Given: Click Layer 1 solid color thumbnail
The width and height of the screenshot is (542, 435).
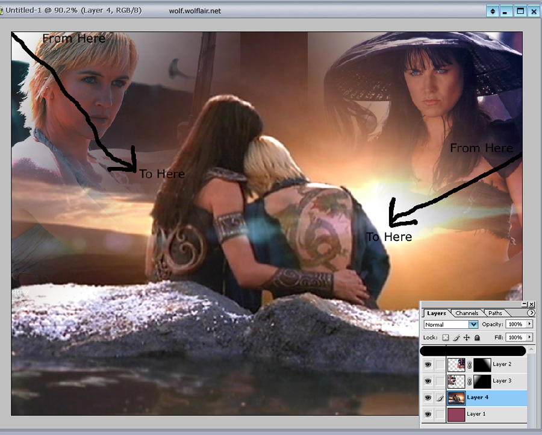Looking at the screenshot, I should [456, 415].
